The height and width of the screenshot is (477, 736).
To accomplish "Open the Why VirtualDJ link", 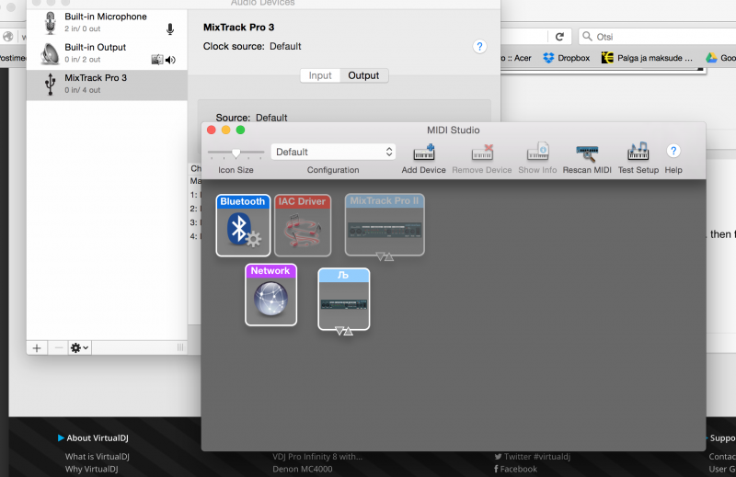I will pos(91,469).
